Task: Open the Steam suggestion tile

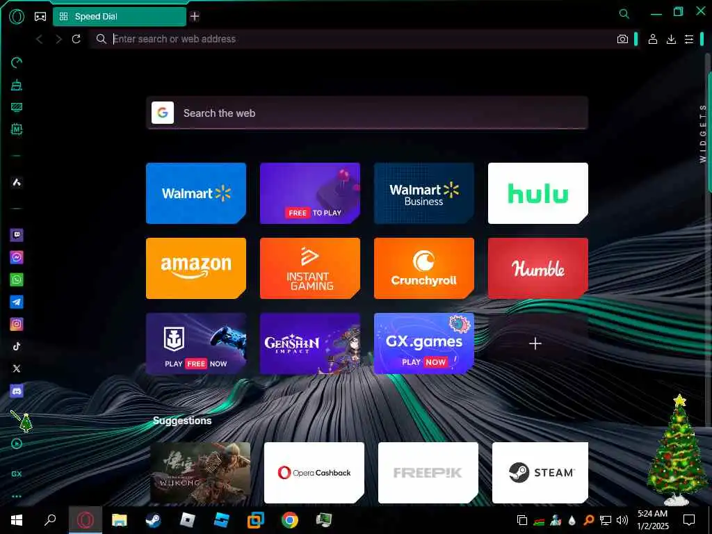Action: tap(540, 473)
